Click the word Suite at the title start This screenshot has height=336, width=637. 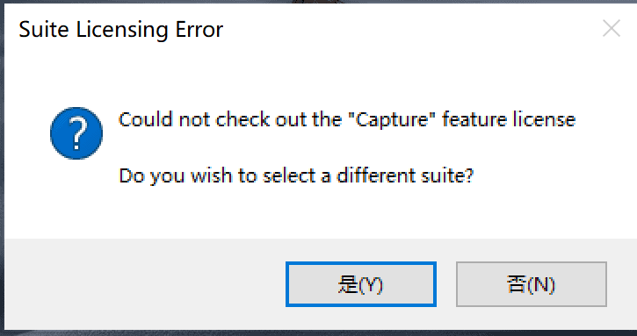[x=44, y=30]
